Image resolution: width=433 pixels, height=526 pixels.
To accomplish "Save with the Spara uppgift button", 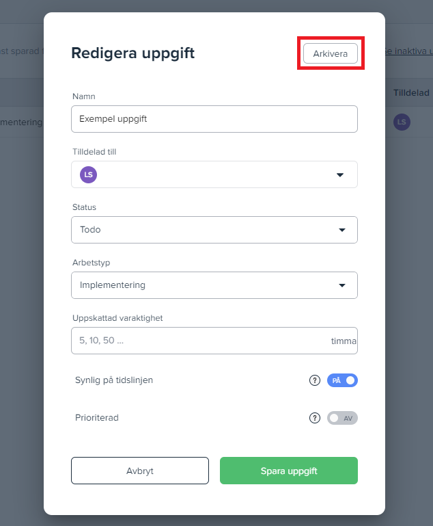I will [288, 471].
